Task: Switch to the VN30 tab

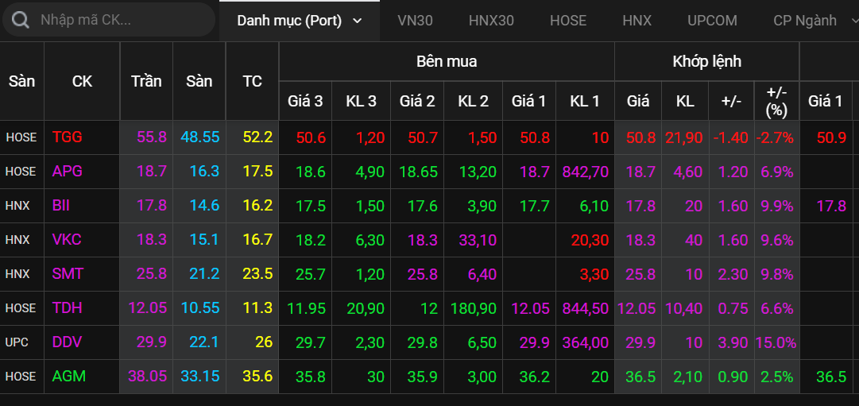Action: [x=415, y=21]
